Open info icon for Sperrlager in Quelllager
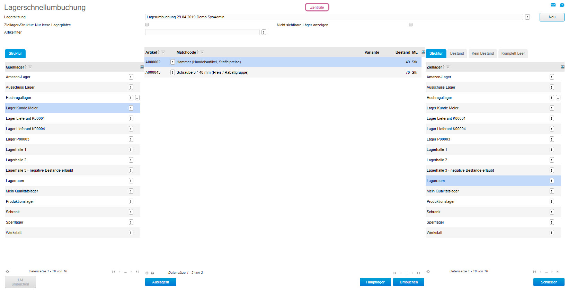The image size is (568, 290). pyautogui.click(x=131, y=222)
